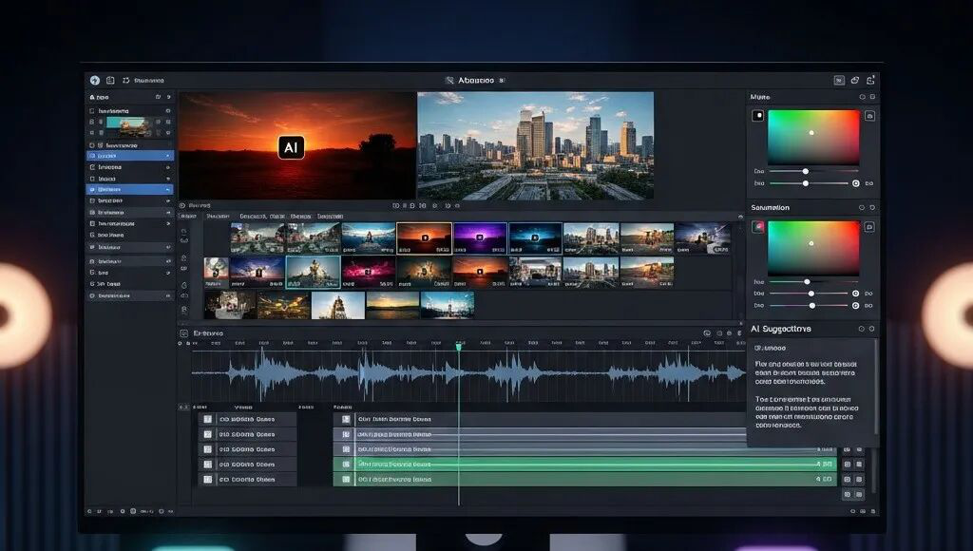Viewport: 973px width, 551px height.
Task: Expand the lower blue-highlighted row in left sidebar
Action: (129, 189)
